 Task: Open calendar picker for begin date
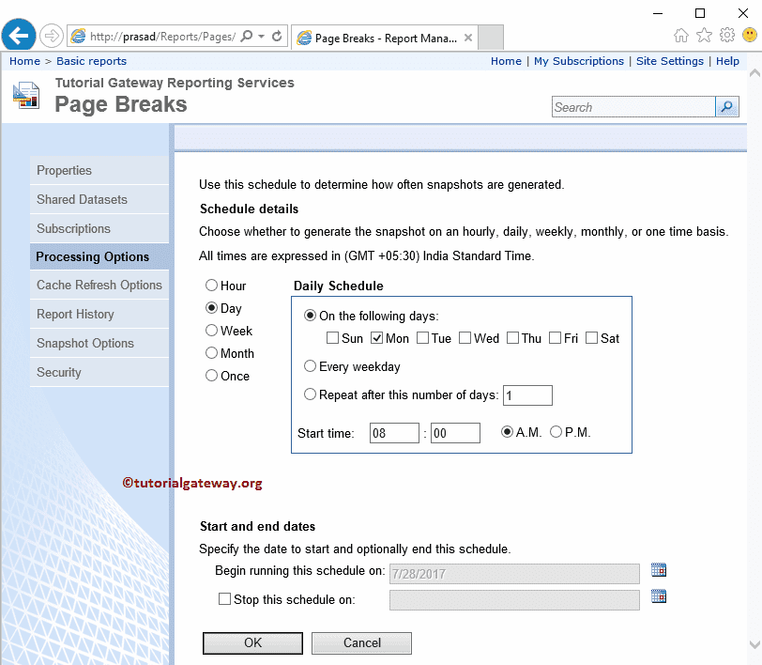click(x=659, y=569)
